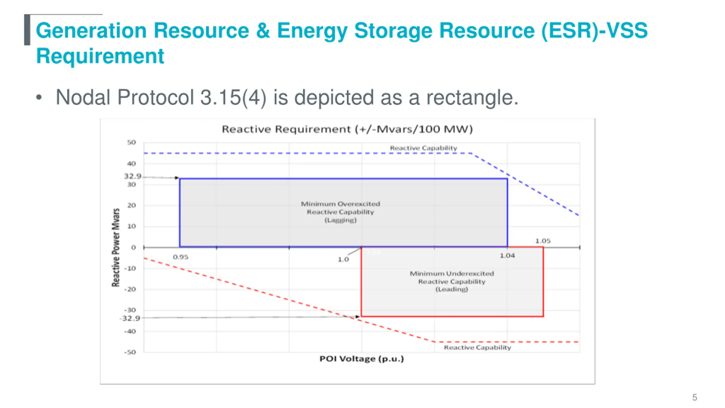
Task: Click the 32.9 y-axis annotation
Action: coord(132,176)
